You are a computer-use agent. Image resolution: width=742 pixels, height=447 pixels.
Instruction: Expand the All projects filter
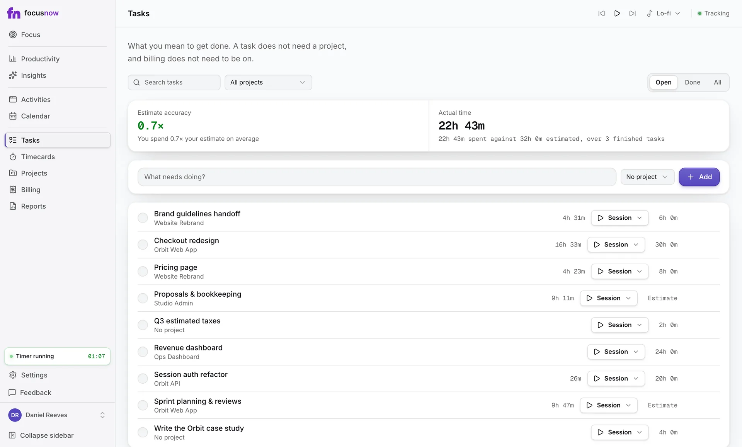[268, 82]
